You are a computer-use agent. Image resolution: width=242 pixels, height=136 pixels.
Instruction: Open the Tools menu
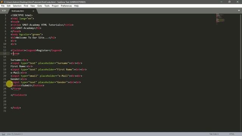point(47,6)
